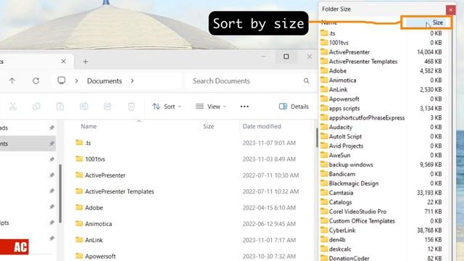
Task: Select backup windows in Folder Size
Action: click(x=382, y=165)
